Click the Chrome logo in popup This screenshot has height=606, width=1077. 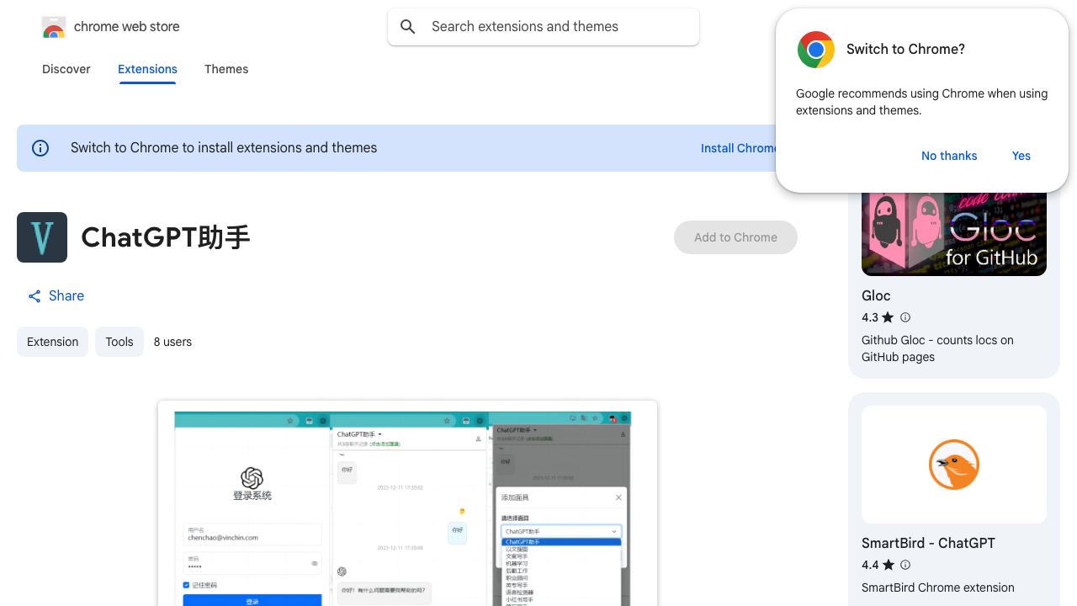coord(816,50)
